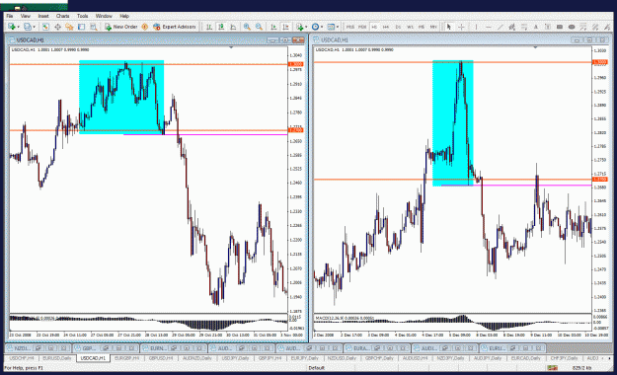Switch timeframe to H4
The width and height of the screenshot is (617, 375).
386,27
